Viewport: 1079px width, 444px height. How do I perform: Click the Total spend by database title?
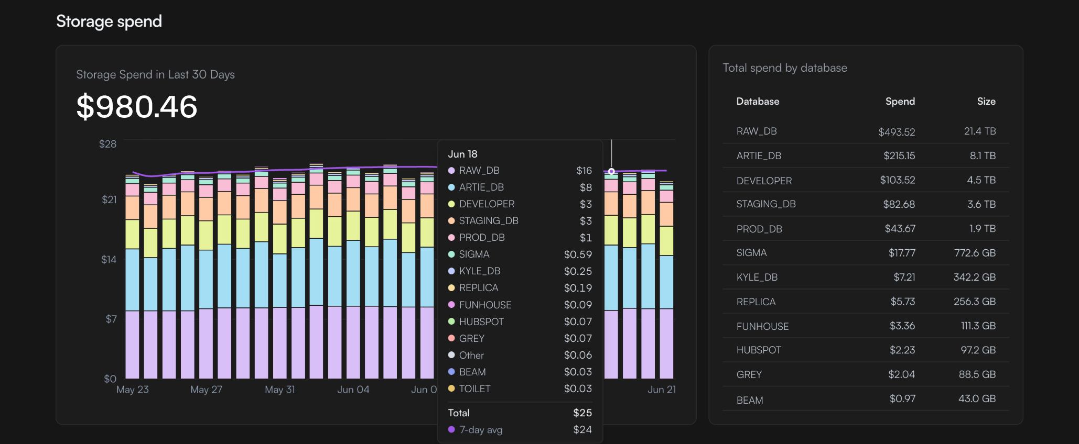pyautogui.click(x=784, y=68)
